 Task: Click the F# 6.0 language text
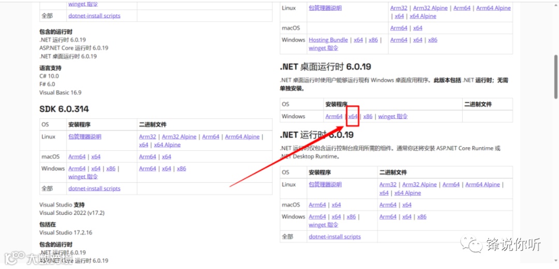47,84
